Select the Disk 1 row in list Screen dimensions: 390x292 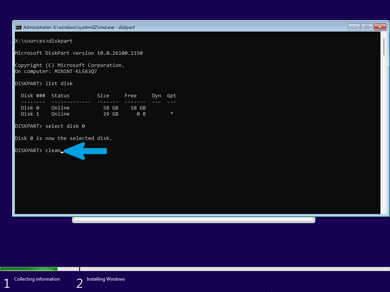97,114
